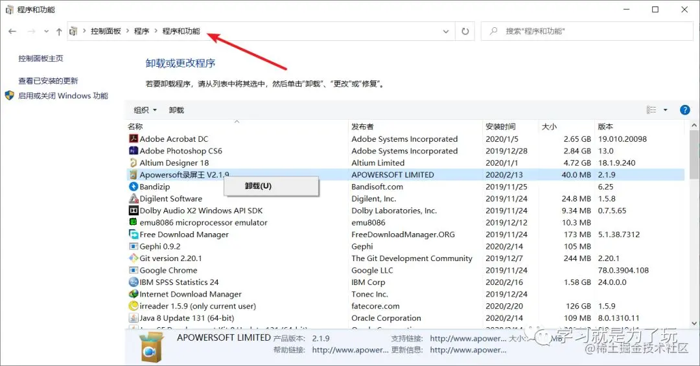This screenshot has height=366, width=700.
Task: Refresh the Programs and Features list
Action: click(x=465, y=31)
